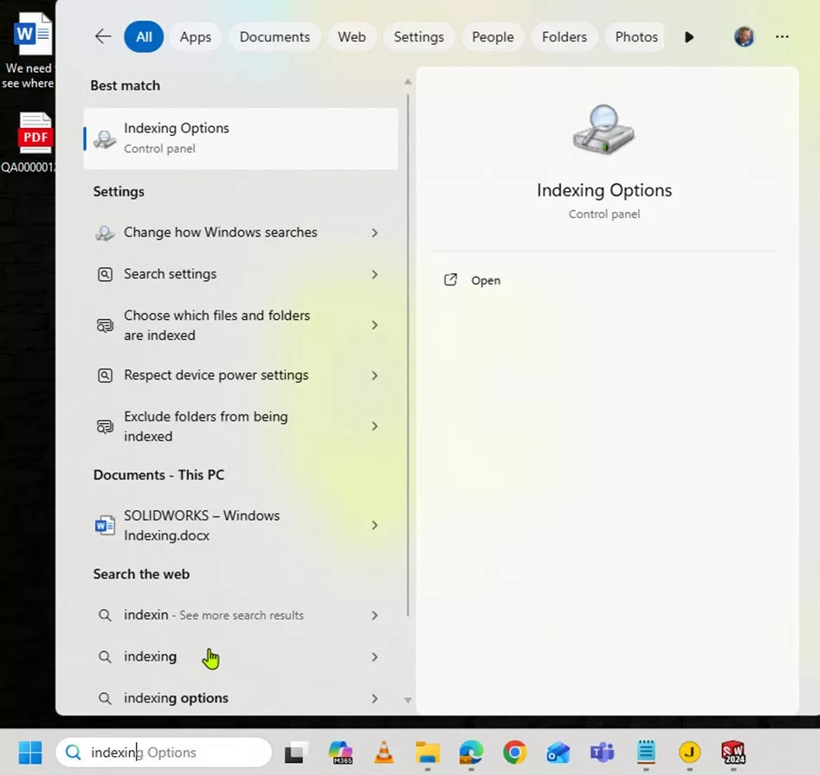Click the large Indexing Options preview icon
Image resolution: width=820 pixels, height=775 pixels.
pos(604,129)
